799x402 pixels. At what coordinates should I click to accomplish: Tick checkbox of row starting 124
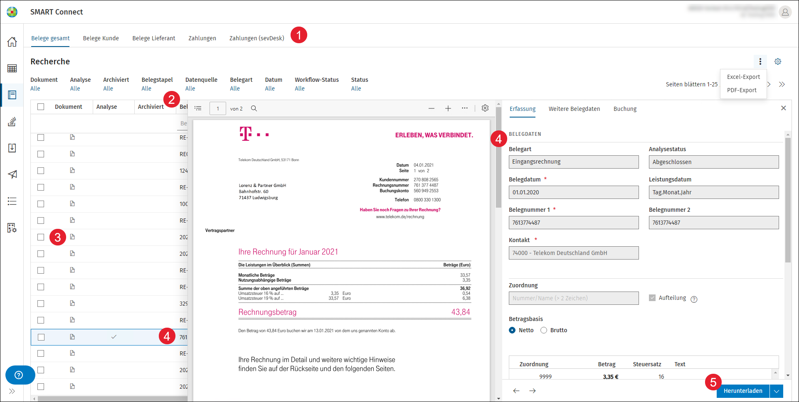(x=41, y=171)
